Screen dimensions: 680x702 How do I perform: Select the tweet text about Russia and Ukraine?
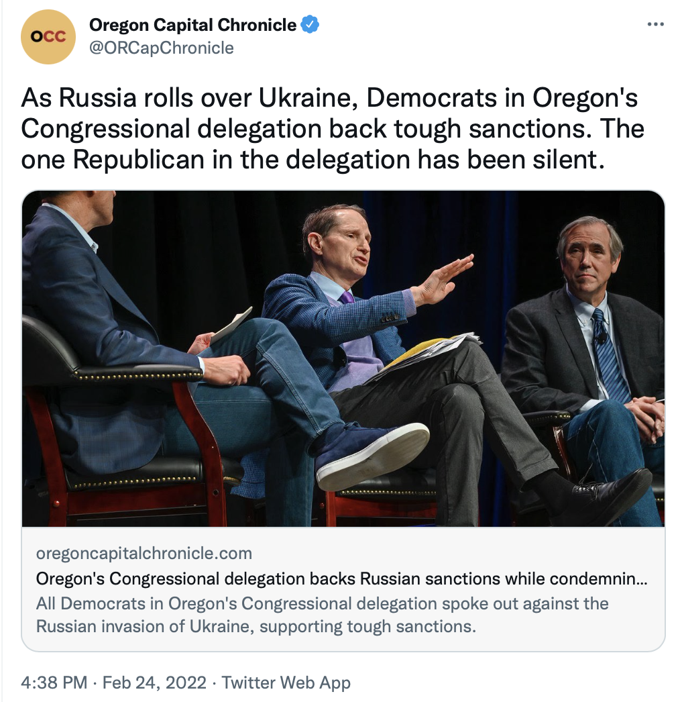pos(329,128)
